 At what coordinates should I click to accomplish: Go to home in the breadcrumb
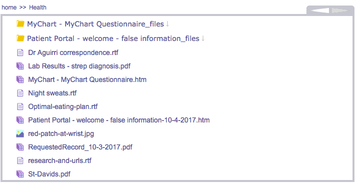[9, 7]
